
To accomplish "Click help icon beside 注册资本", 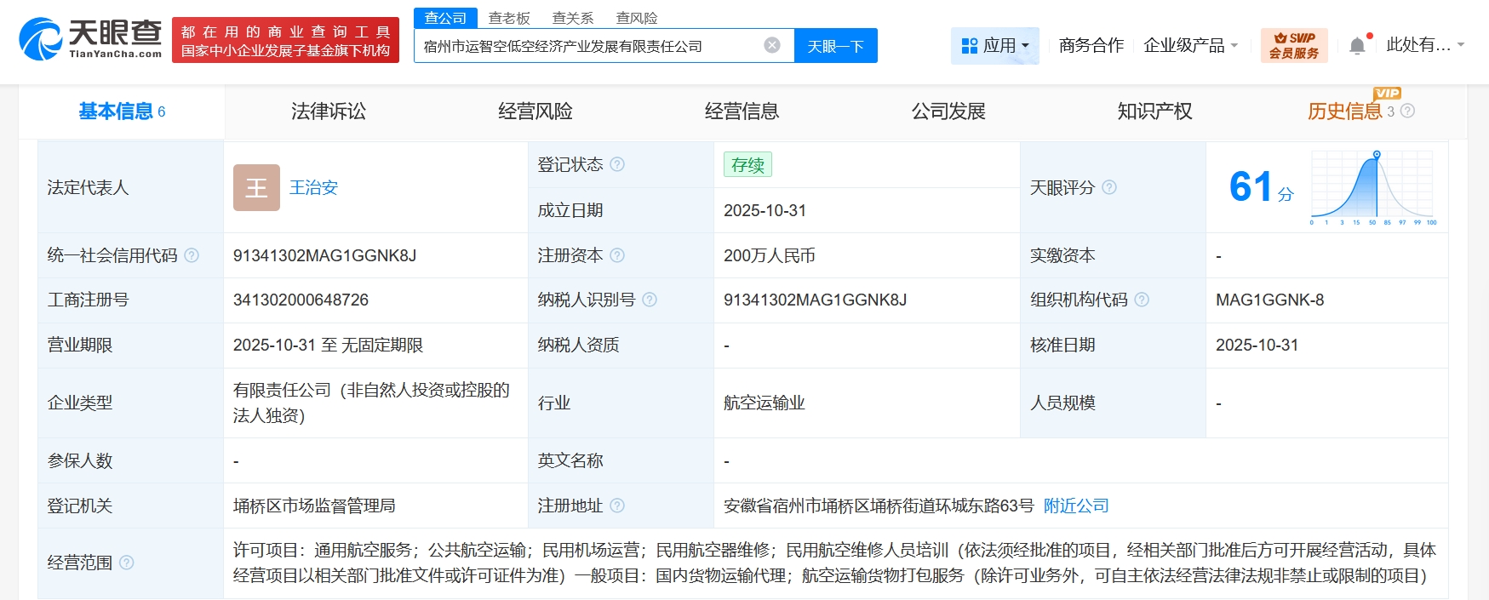I will (x=617, y=255).
